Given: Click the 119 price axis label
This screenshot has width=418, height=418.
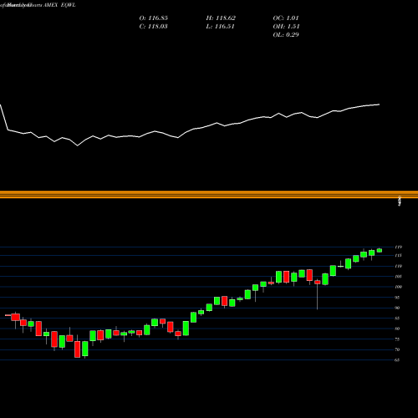Looking at the screenshot, I should coord(398,247).
